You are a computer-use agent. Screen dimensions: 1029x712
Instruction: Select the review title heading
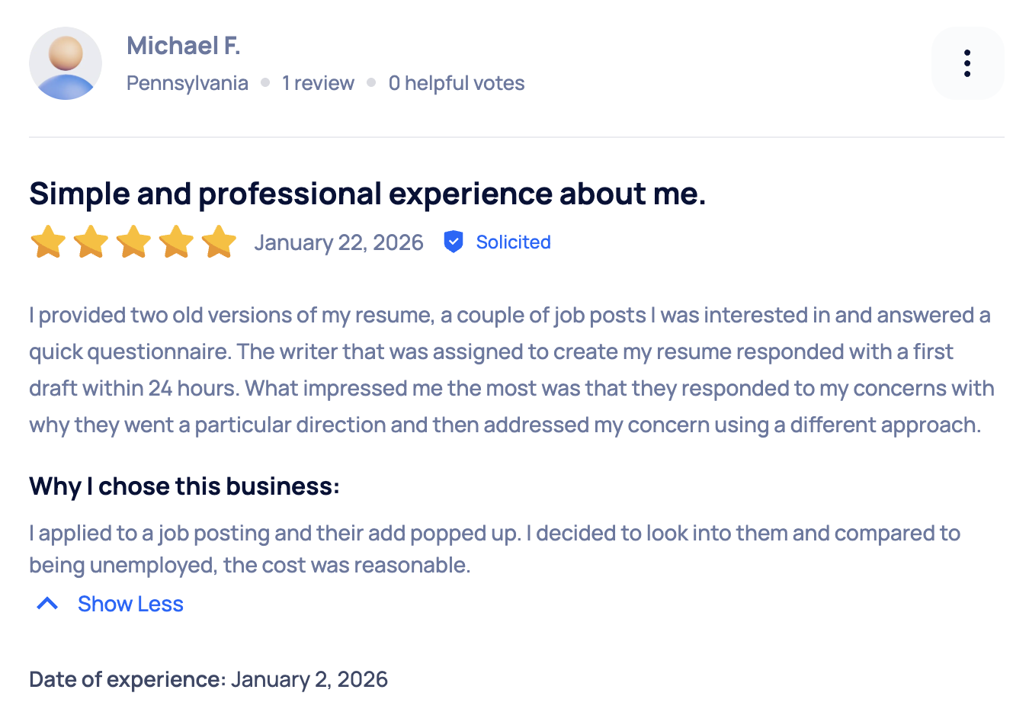pos(368,194)
